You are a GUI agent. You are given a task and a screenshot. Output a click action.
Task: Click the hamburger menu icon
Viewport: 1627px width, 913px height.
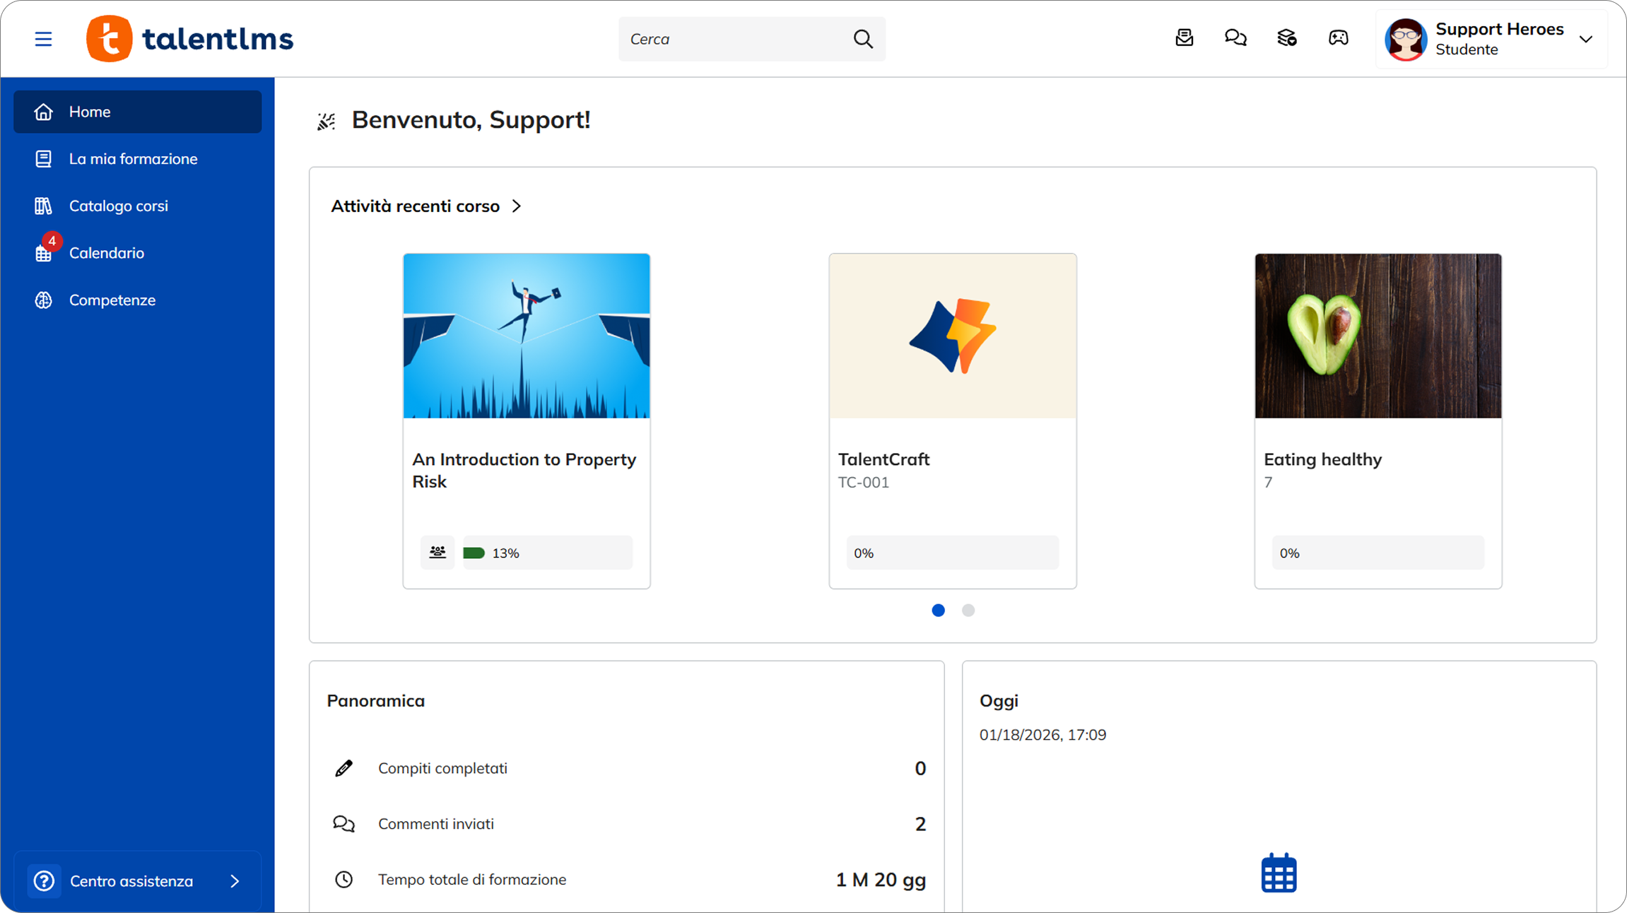[43, 39]
